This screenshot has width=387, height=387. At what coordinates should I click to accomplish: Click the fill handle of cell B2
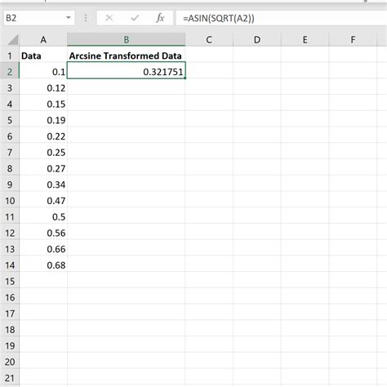(185, 78)
